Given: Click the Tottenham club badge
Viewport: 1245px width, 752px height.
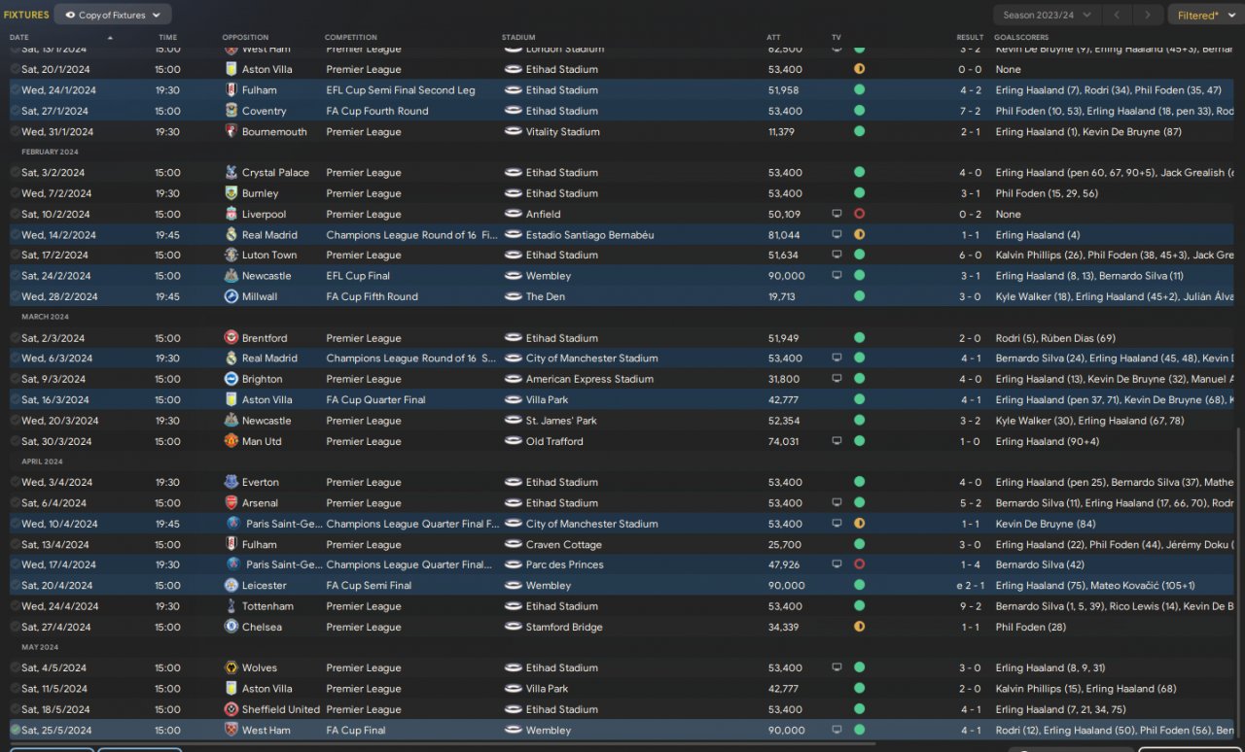Looking at the screenshot, I should coord(231,606).
